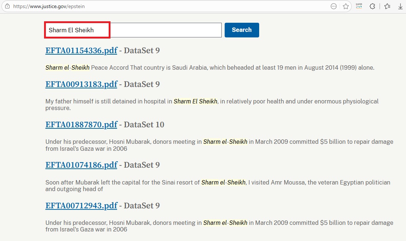Open the EFTA00712943.pdf link
Image resolution: width=406 pixels, height=241 pixels.
[81, 206]
